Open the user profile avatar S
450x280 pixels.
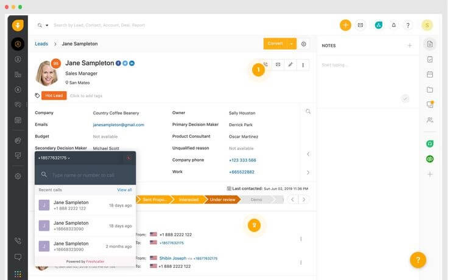pos(427,25)
